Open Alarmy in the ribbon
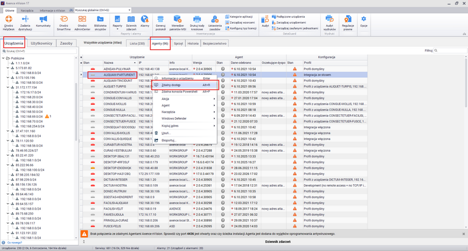468x251 pixels. click(x=145, y=21)
